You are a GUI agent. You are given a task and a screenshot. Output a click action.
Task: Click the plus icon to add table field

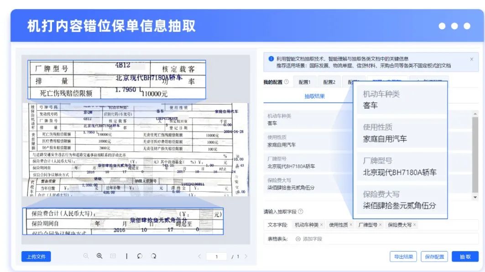click(298, 239)
